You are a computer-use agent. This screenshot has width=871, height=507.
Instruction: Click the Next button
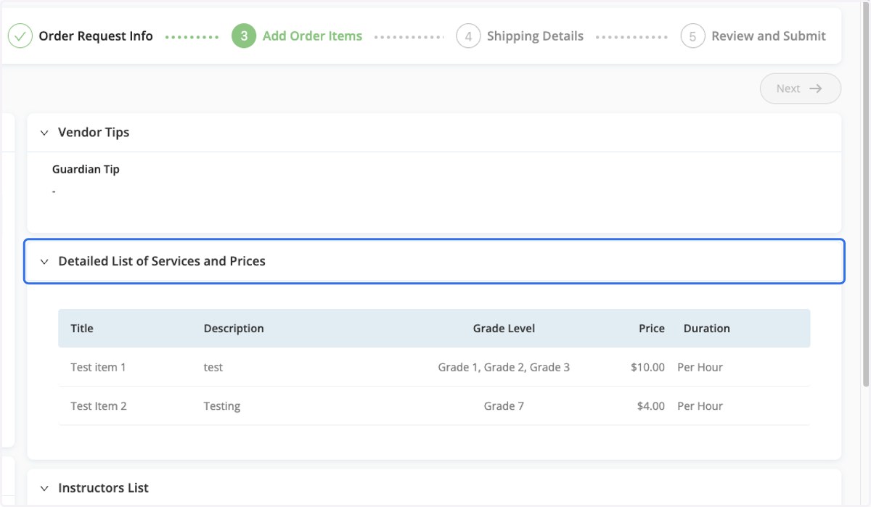click(x=801, y=88)
